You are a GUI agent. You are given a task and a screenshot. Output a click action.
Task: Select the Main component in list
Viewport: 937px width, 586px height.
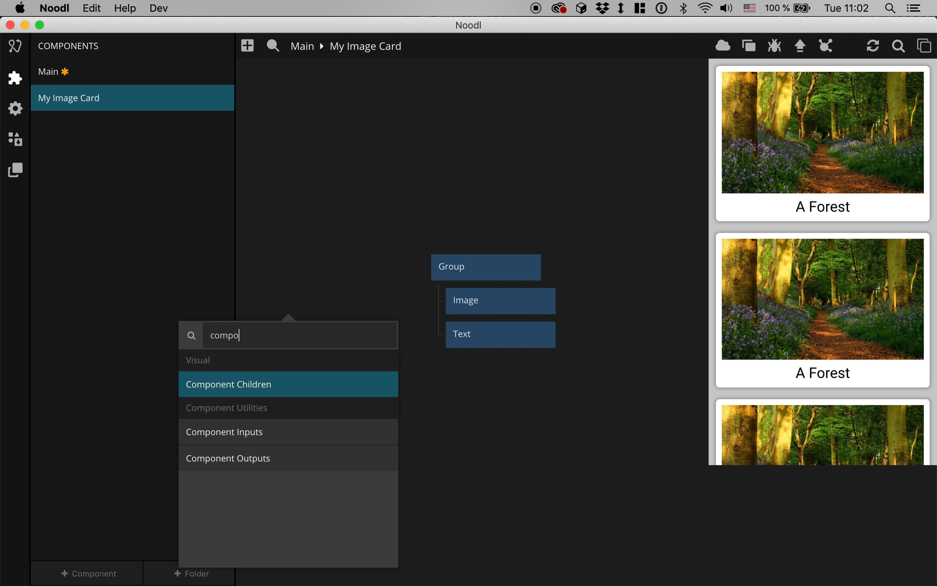pyautogui.click(x=132, y=72)
